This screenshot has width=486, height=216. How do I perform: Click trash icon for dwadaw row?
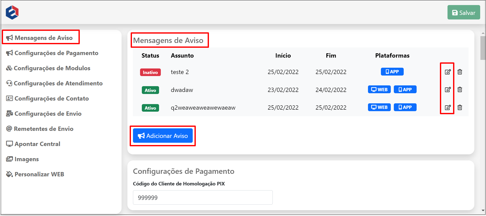pyautogui.click(x=460, y=90)
